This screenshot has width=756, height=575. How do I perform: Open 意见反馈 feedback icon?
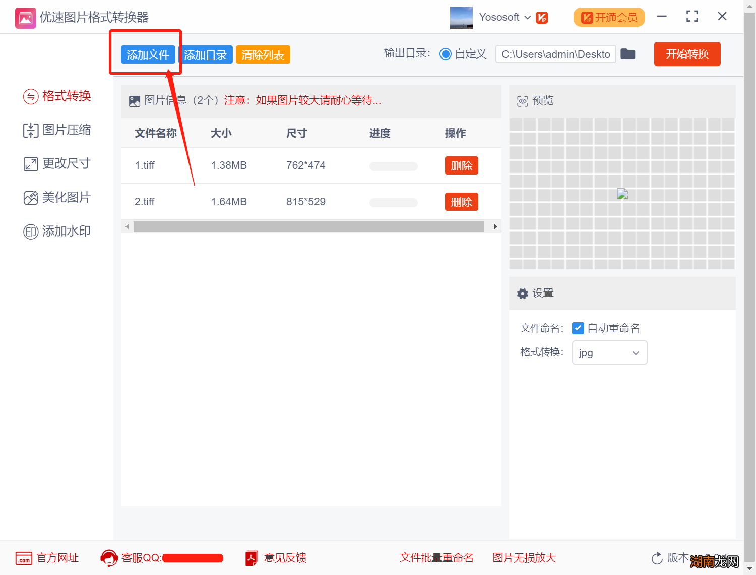click(251, 558)
